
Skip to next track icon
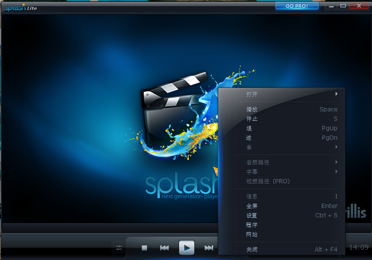click(209, 248)
